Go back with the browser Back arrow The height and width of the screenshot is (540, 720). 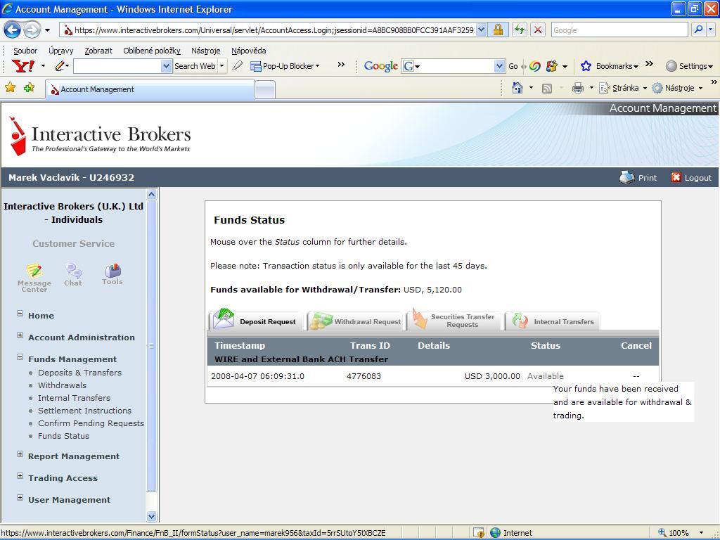click(13, 30)
